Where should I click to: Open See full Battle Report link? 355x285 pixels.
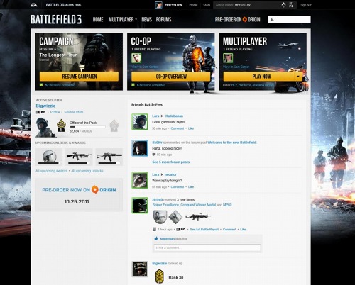[204, 230]
